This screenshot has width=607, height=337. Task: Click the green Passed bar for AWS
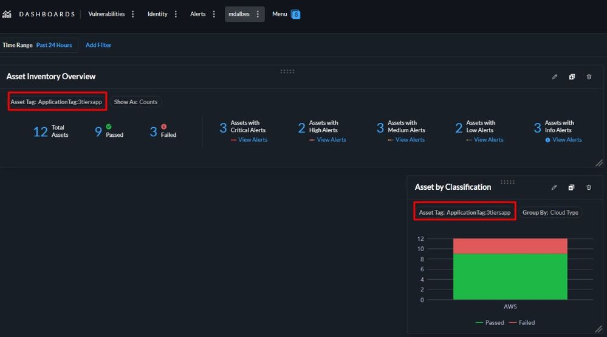(510, 277)
